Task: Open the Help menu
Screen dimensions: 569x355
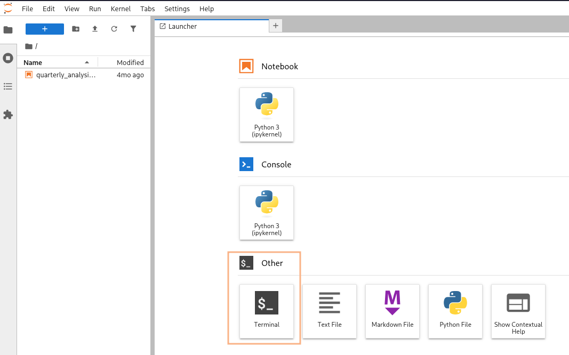Action: pos(207,9)
